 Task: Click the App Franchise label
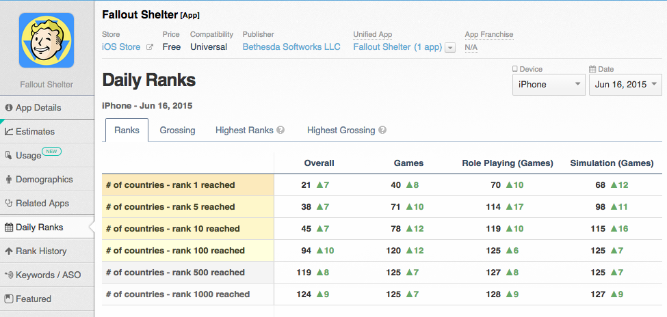click(x=489, y=34)
